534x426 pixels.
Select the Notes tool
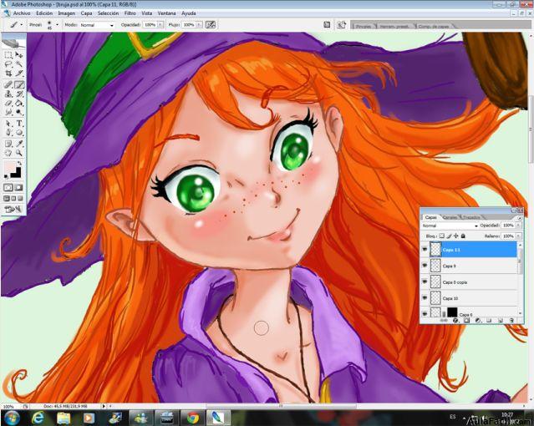pos(8,144)
